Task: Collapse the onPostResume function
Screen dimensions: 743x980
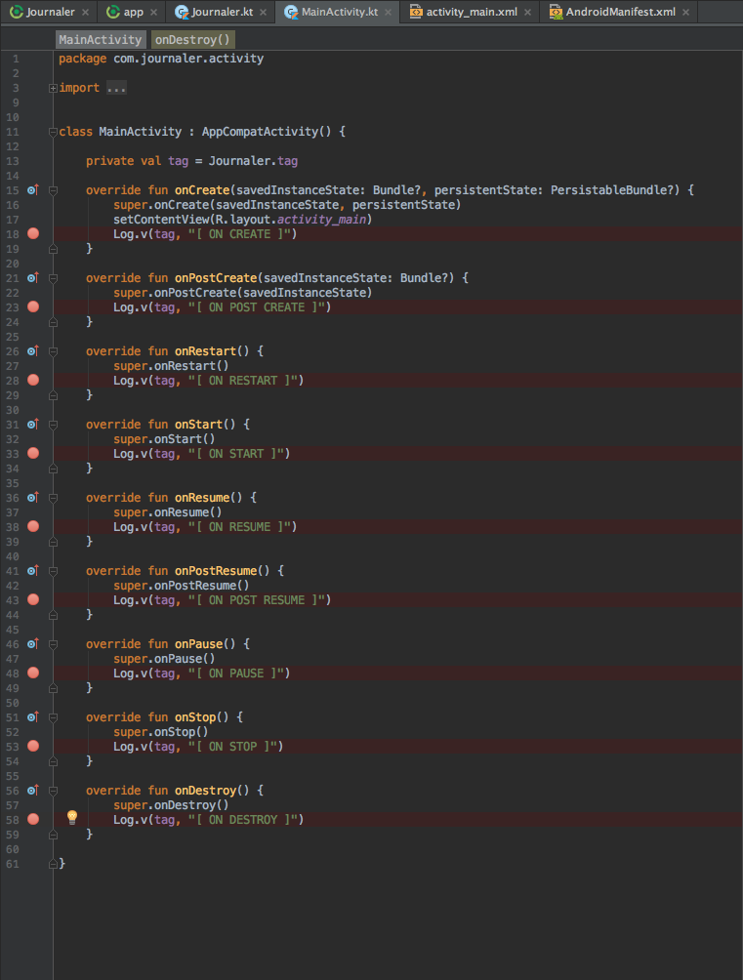Action: (x=53, y=571)
